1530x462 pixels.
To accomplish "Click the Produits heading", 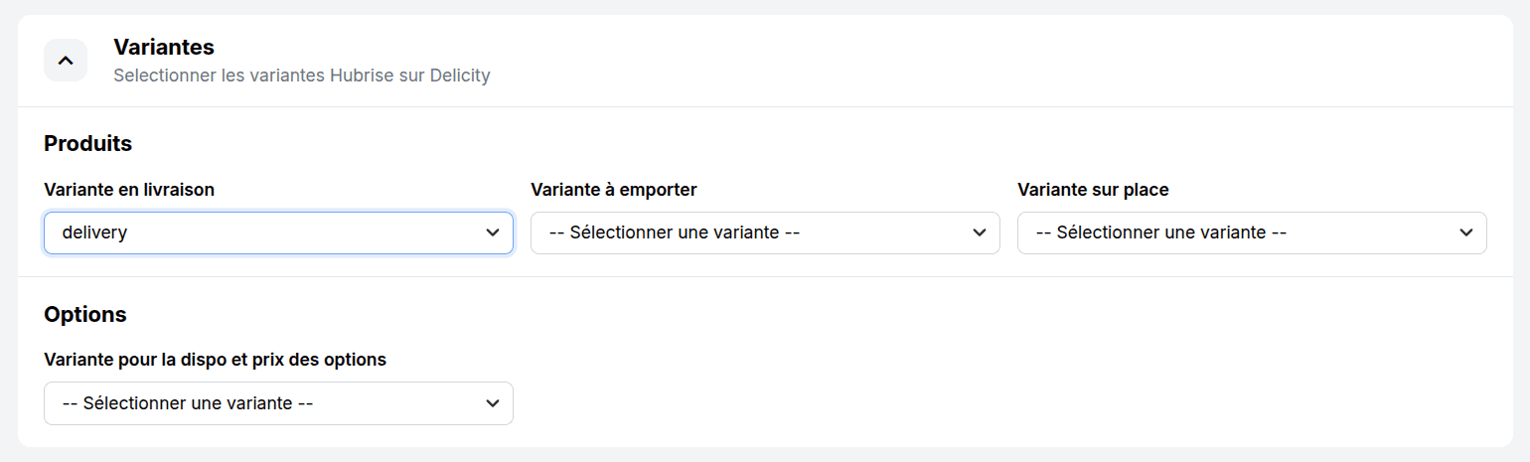I will tap(87, 143).
